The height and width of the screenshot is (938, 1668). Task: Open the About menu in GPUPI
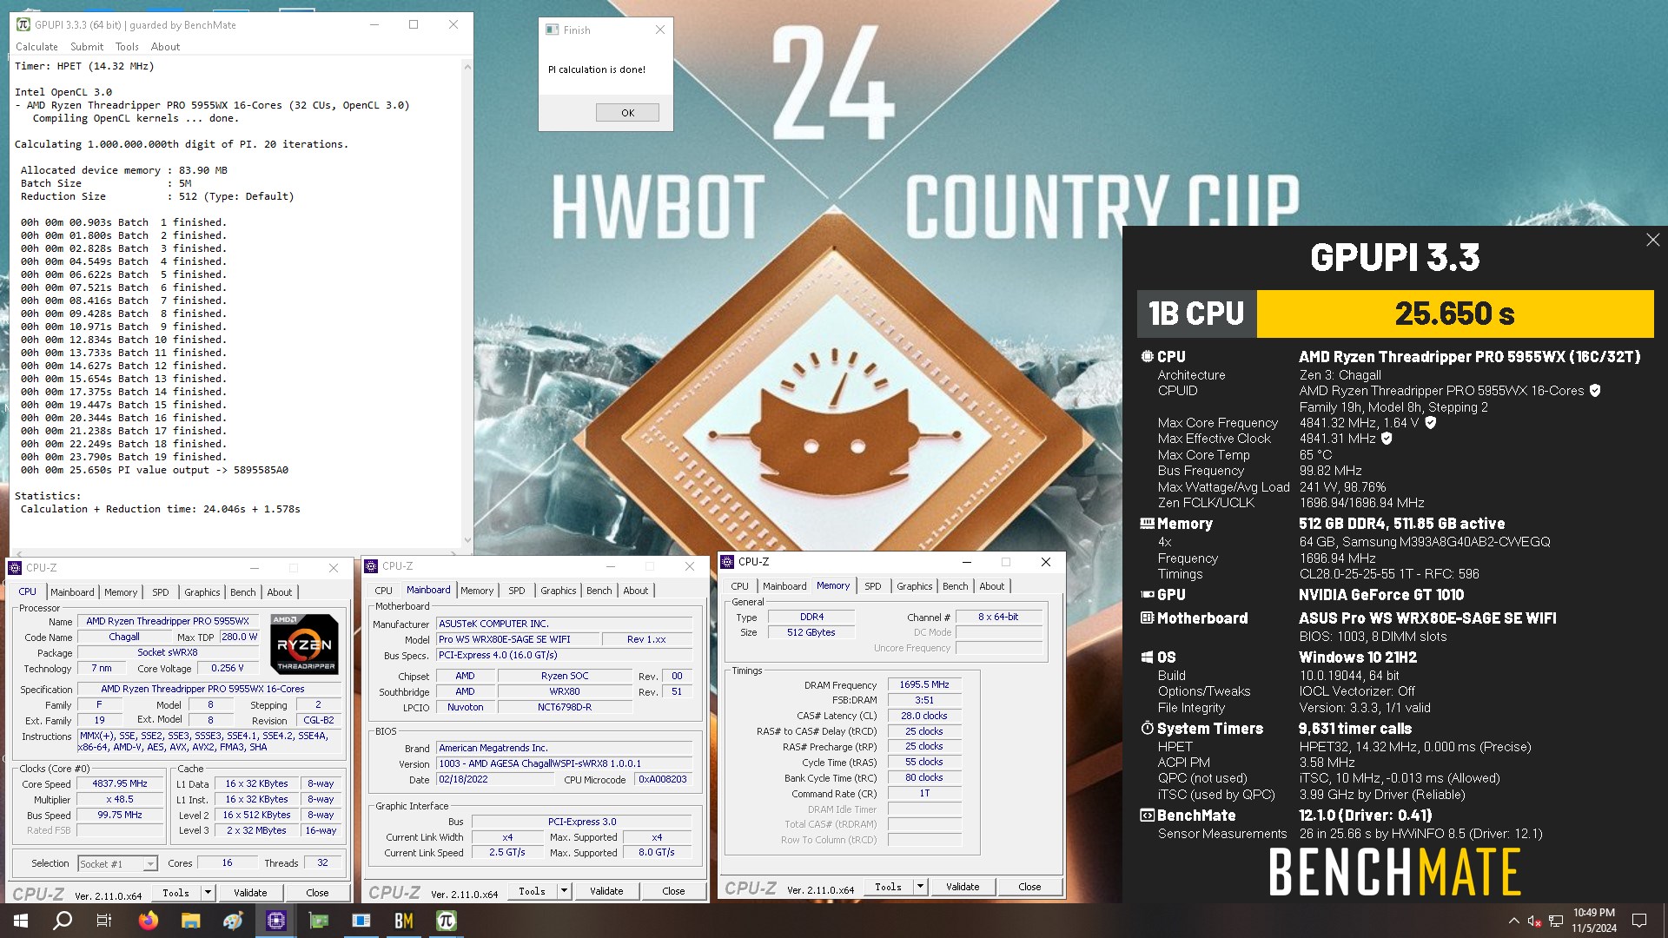click(x=165, y=47)
